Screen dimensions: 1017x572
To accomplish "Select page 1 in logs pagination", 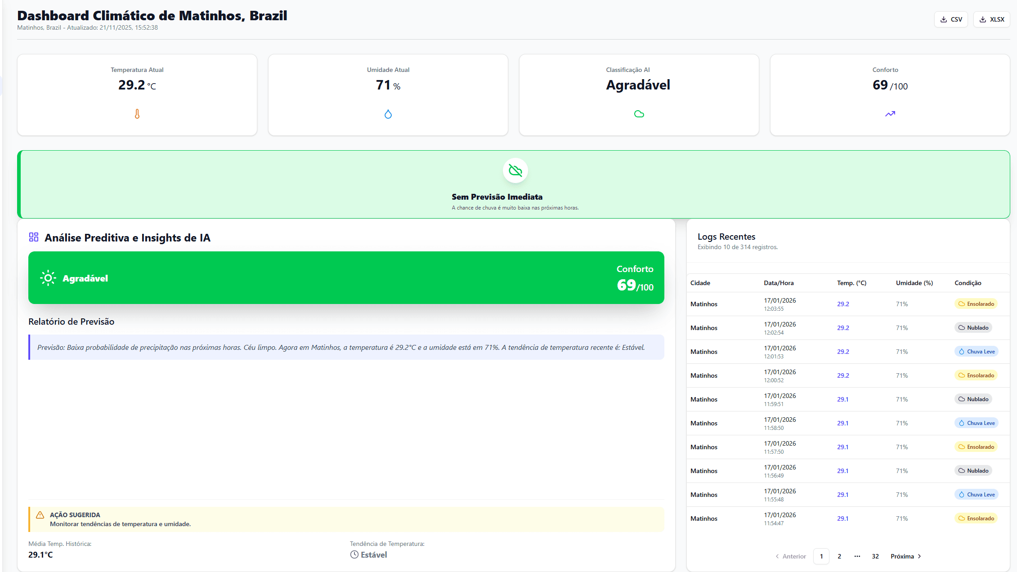I will (821, 556).
